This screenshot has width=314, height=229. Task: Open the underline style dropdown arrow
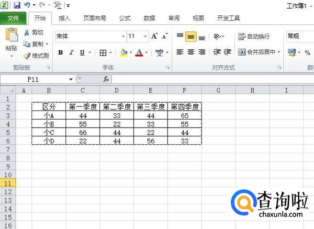[90, 53]
